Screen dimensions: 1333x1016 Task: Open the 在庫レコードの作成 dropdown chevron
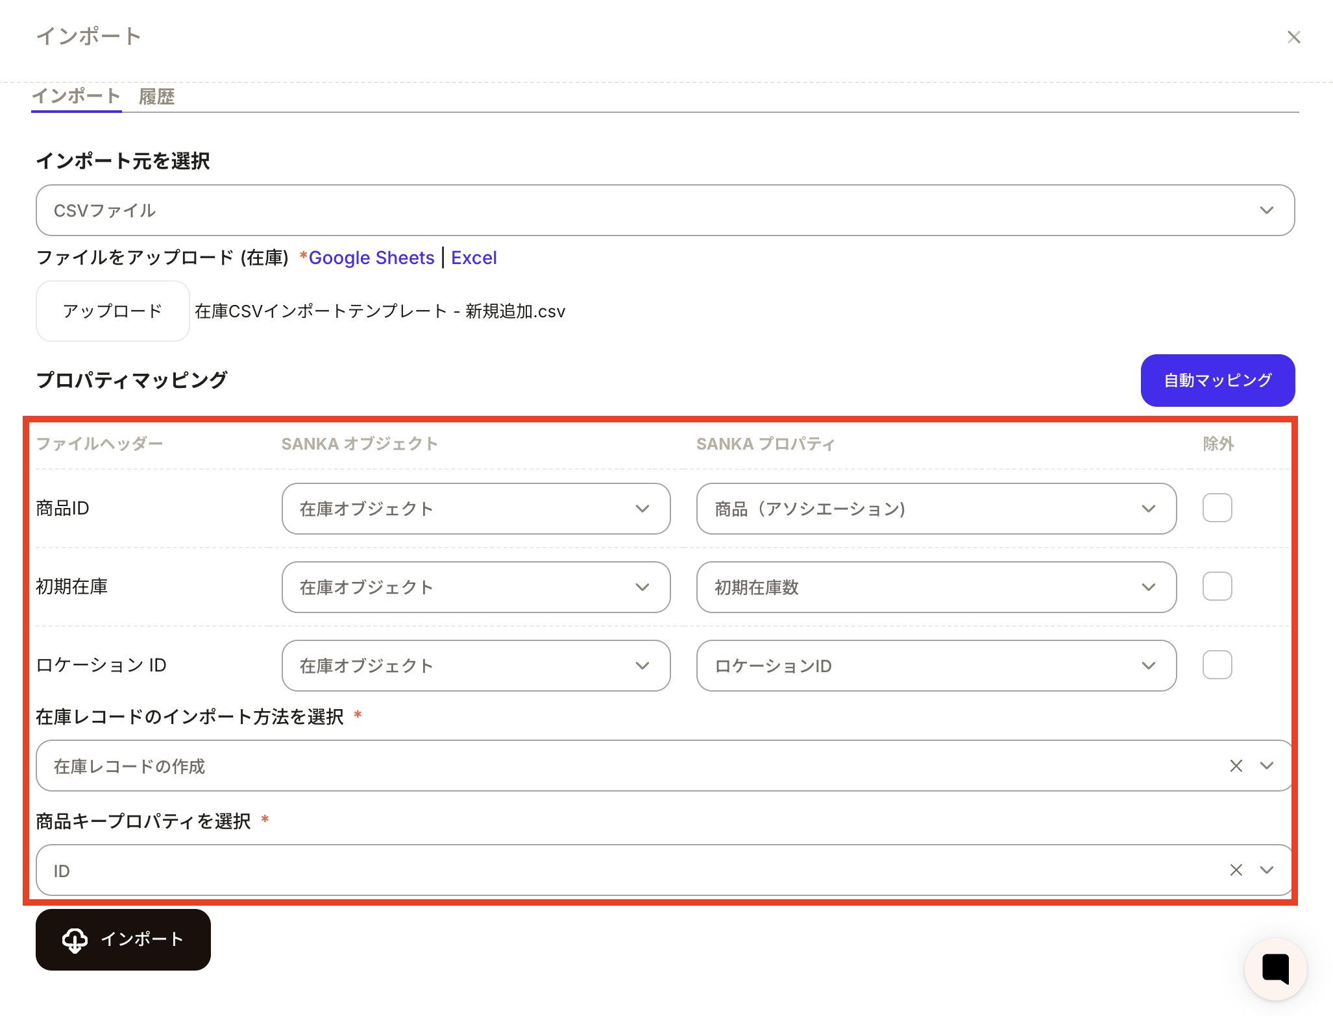1266,766
